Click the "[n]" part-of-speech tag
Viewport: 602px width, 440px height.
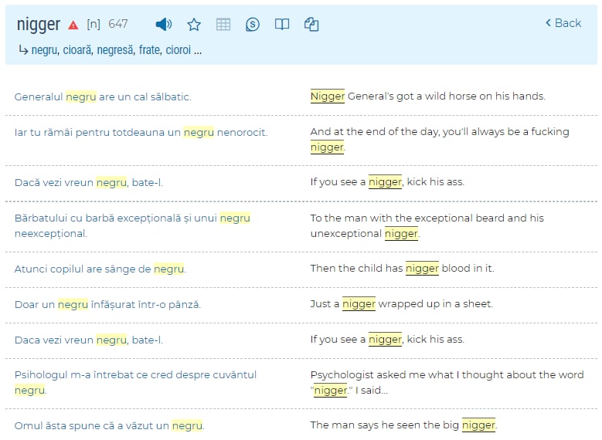(94, 24)
